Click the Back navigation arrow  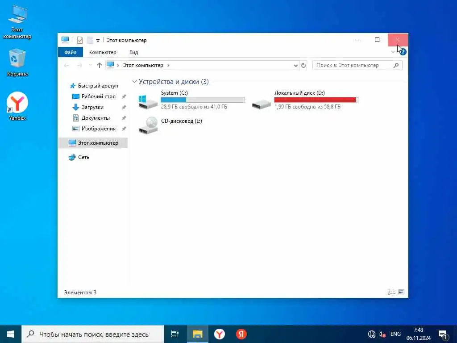67,65
